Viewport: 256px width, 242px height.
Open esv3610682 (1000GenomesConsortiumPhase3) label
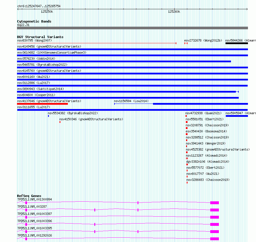52,52
